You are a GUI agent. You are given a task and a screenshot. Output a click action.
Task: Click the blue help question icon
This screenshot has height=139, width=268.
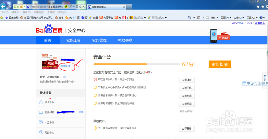[x=261, y=17]
